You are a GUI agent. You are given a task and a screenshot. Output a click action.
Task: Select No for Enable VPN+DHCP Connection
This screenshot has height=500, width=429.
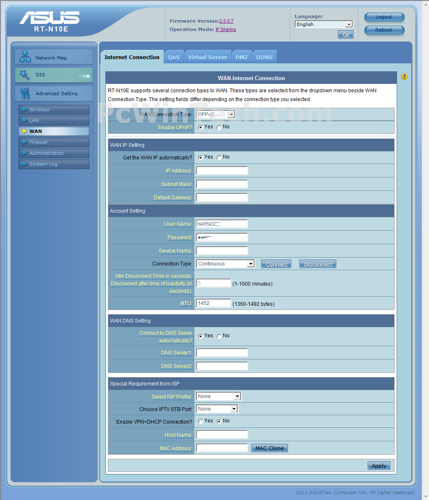click(x=219, y=421)
